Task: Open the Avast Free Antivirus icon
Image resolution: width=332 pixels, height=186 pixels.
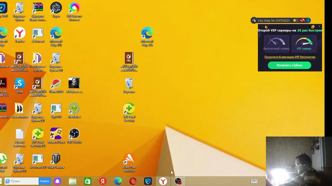Action: pyautogui.click(x=129, y=162)
